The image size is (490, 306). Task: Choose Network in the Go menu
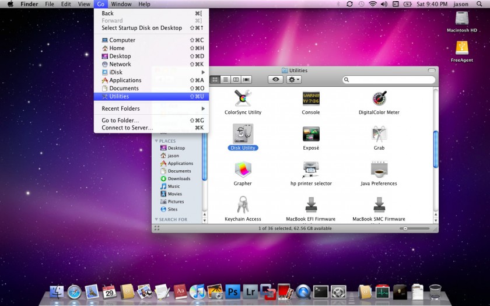point(151,64)
